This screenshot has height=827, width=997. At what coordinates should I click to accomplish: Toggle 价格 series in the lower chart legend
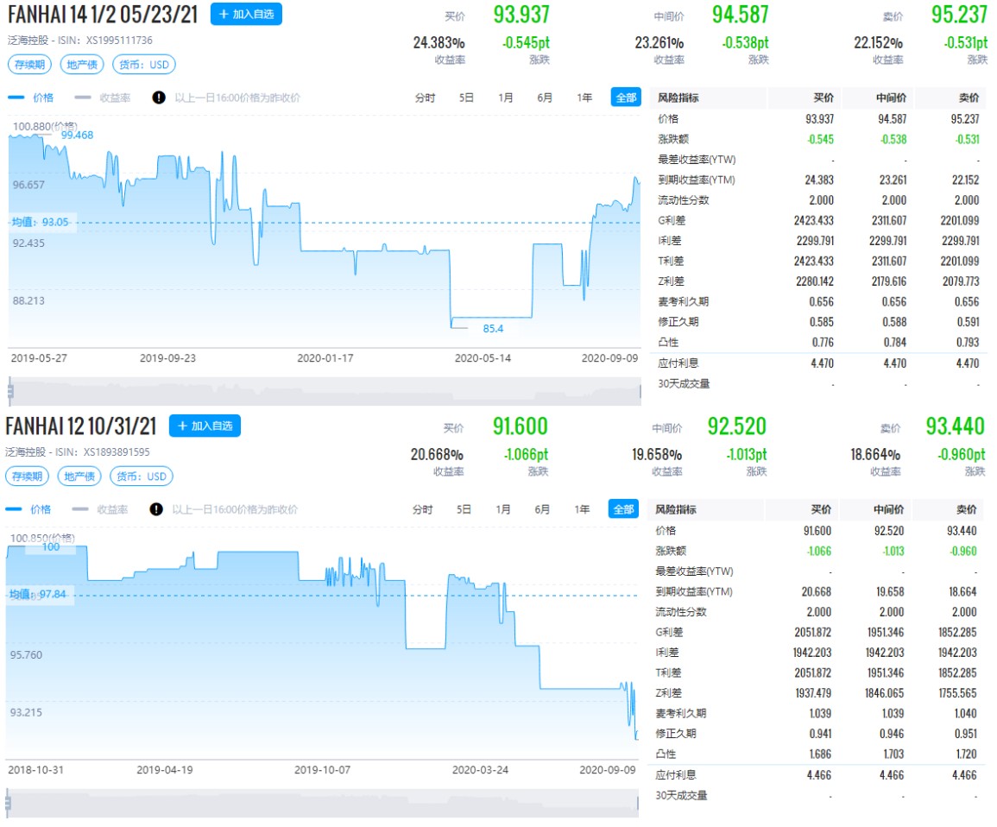[28, 509]
